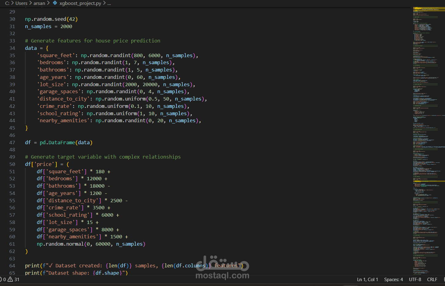The image size is (445, 286).
Task: Click df['school_rating'] * 6000 line
Action: pos(78,215)
